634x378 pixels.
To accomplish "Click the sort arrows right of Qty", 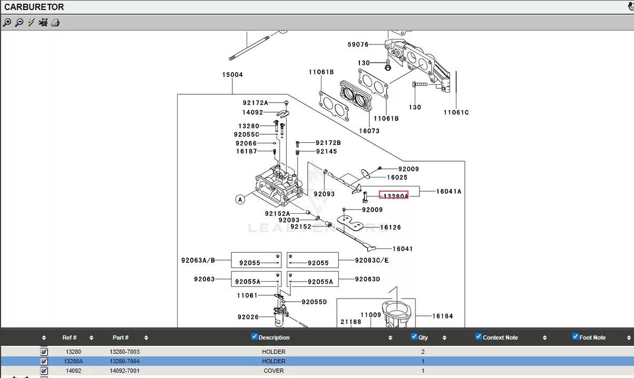I will (x=444, y=338).
